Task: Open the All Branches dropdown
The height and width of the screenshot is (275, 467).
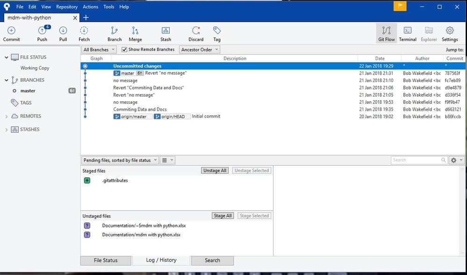Action: [99, 49]
